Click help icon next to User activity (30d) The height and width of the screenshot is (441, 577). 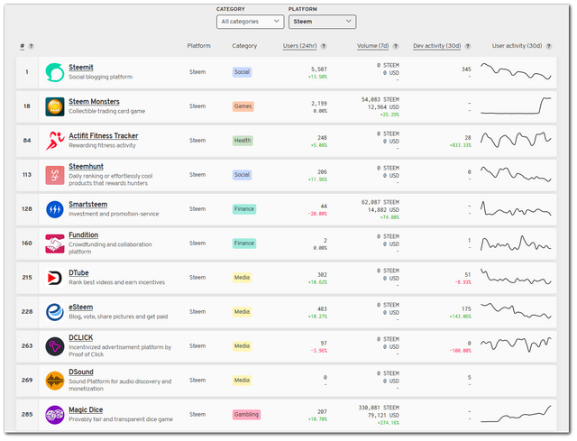click(549, 46)
